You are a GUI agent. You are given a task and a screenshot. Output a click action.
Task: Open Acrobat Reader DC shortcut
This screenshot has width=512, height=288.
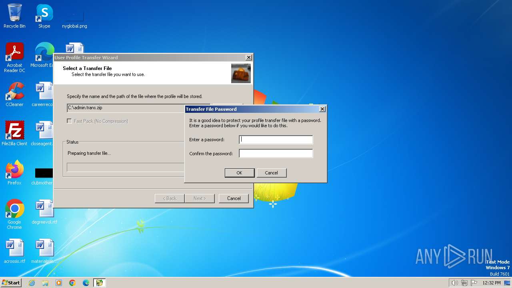(x=14, y=58)
